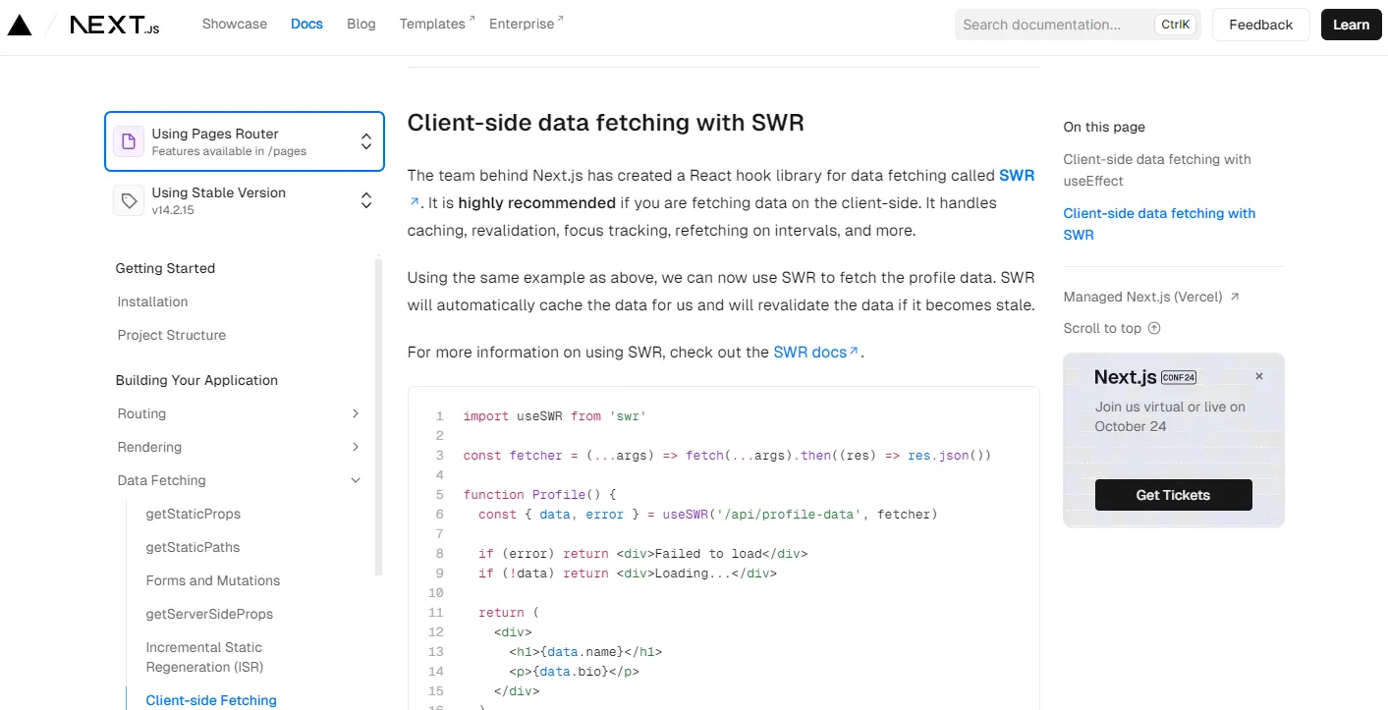Click the Failed to load code line

[x=642, y=553]
